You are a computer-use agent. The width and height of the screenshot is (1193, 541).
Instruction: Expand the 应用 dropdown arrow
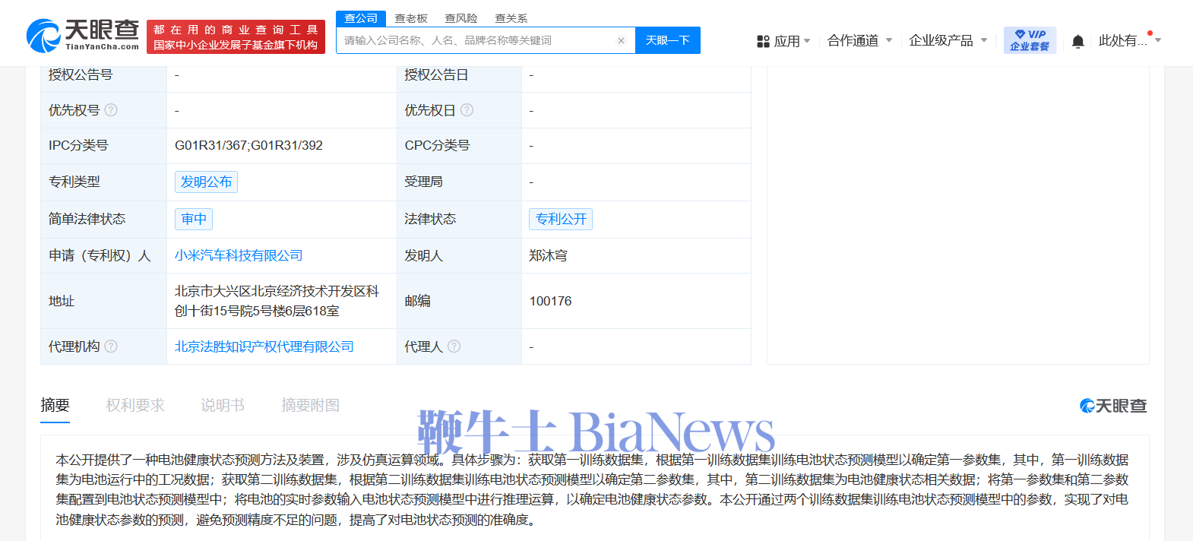(807, 41)
